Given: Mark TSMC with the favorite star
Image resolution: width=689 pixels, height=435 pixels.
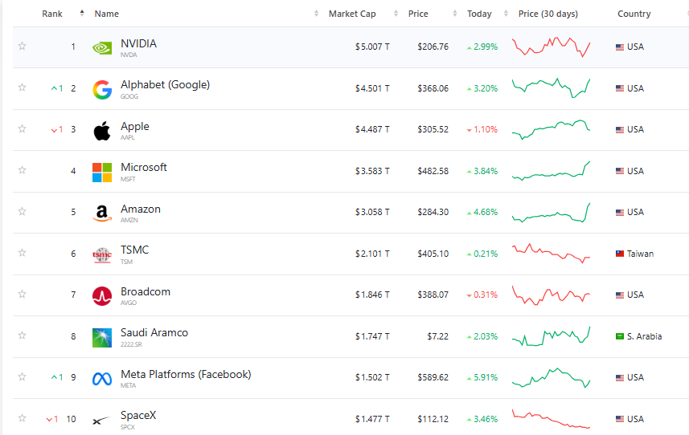Looking at the screenshot, I should point(22,253).
